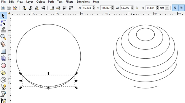Activate the Node editing tool
This screenshot has width=185, height=103.
3,23
